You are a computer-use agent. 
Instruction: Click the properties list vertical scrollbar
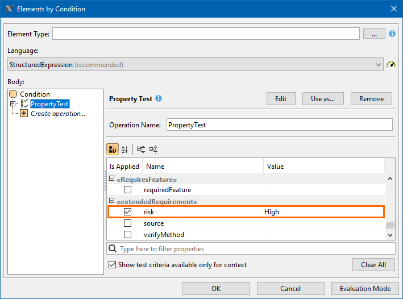(x=390, y=206)
